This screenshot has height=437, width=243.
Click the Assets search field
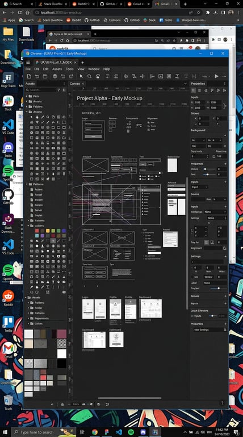tap(40, 90)
